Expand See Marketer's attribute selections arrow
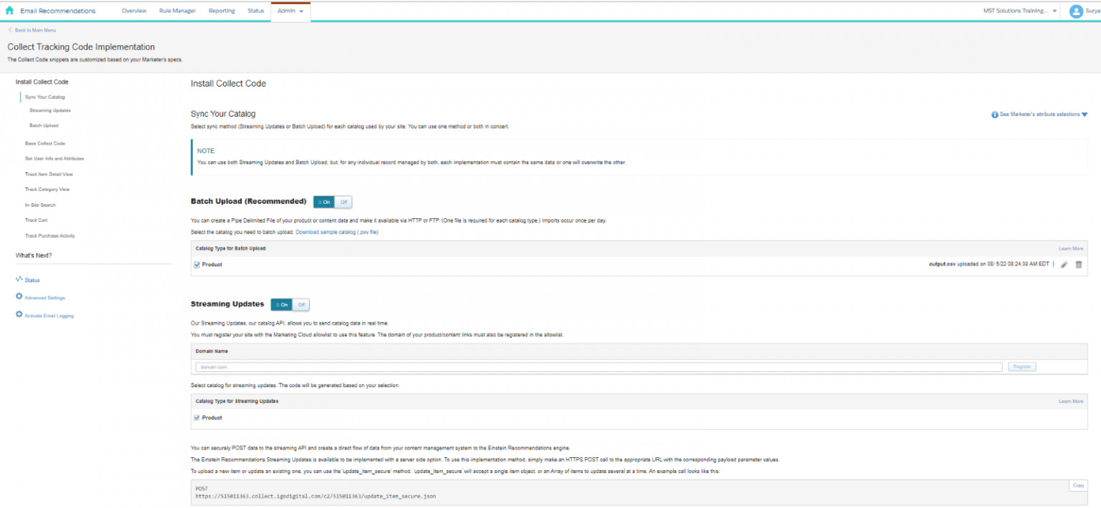Image resolution: width=1101 pixels, height=508 pixels. [x=1085, y=114]
